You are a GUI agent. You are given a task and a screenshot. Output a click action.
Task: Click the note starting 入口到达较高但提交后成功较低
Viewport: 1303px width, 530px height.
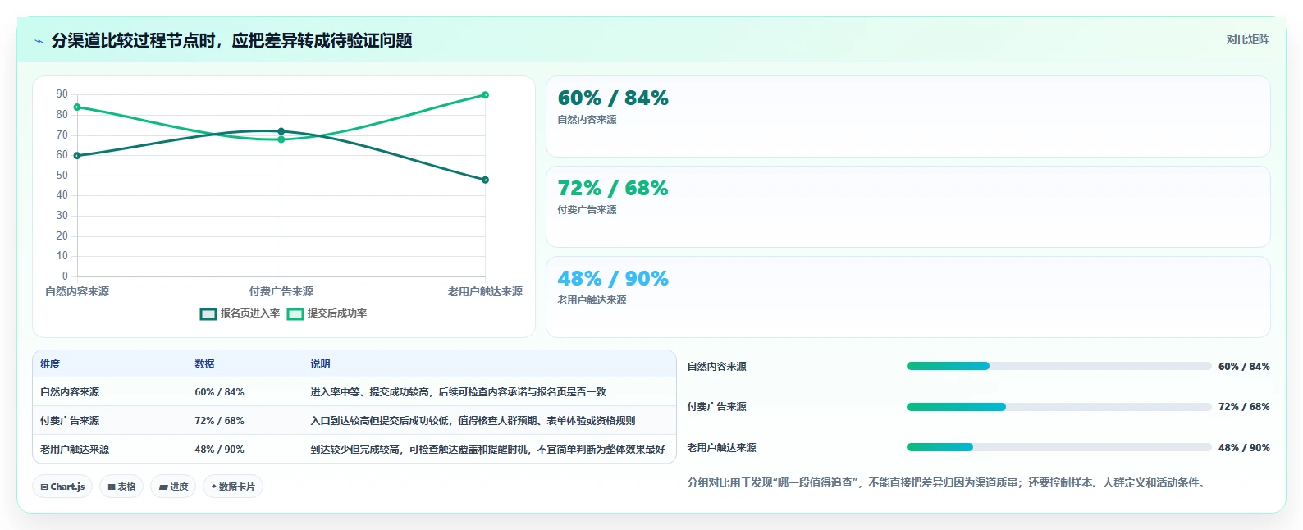tap(473, 421)
